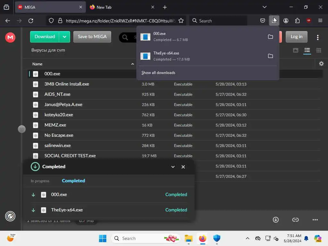This screenshot has width=328, height=246.
Task: Open the MEGA logo home icon
Action: [x=10, y=37]
